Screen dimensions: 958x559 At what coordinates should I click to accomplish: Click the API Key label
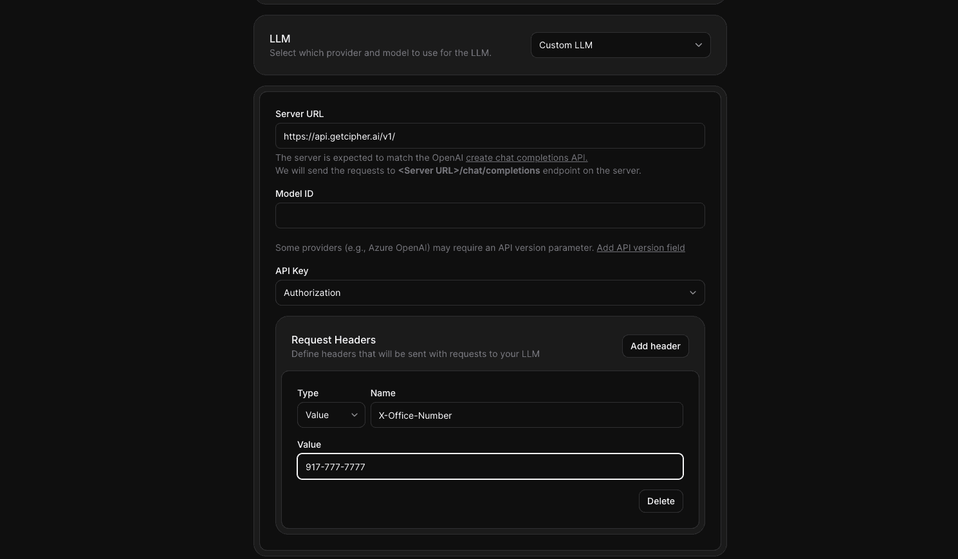[291, 271]
